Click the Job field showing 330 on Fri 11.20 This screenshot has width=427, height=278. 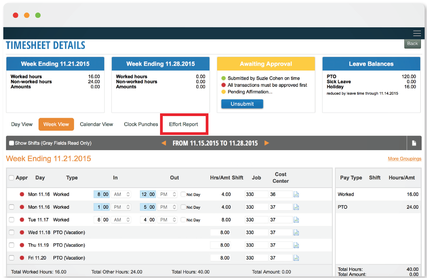coord(257,257)
